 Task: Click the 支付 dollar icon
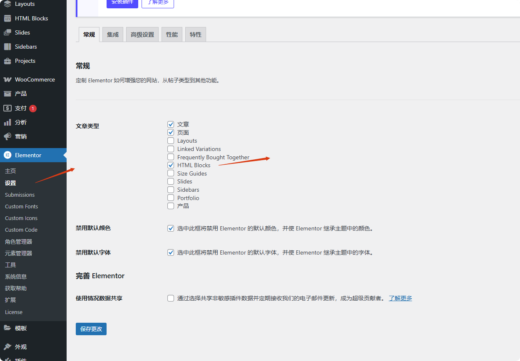pos(7,108)
